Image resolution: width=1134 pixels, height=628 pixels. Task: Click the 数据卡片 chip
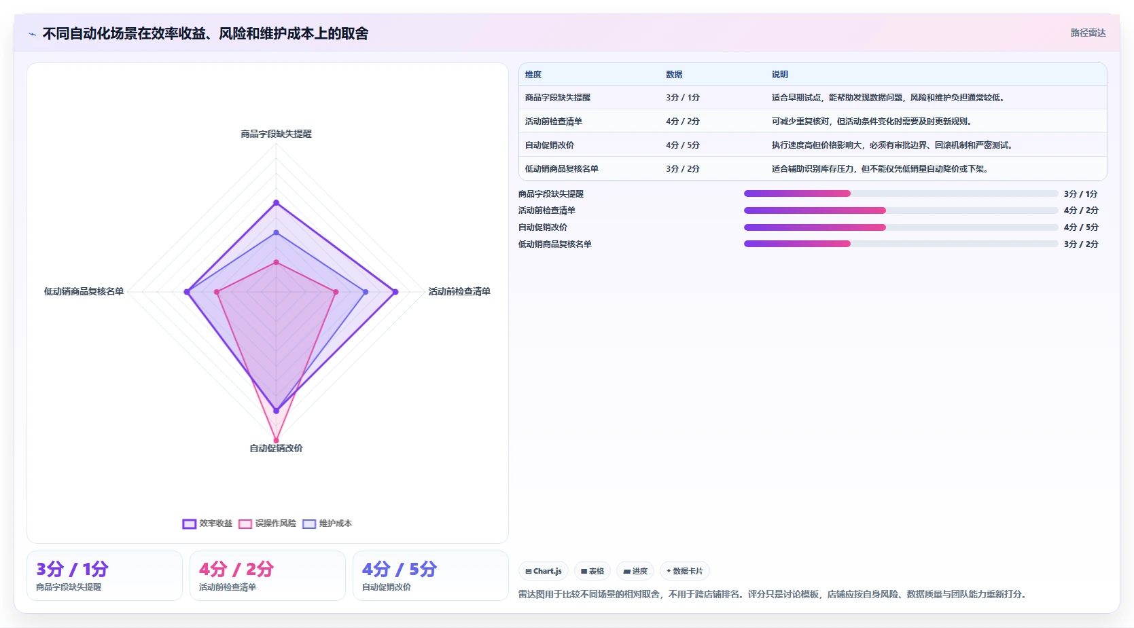coord(685,571)
